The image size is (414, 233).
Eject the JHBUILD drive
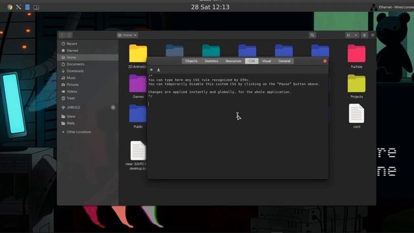pyautogui.click(x=113, y=107)
